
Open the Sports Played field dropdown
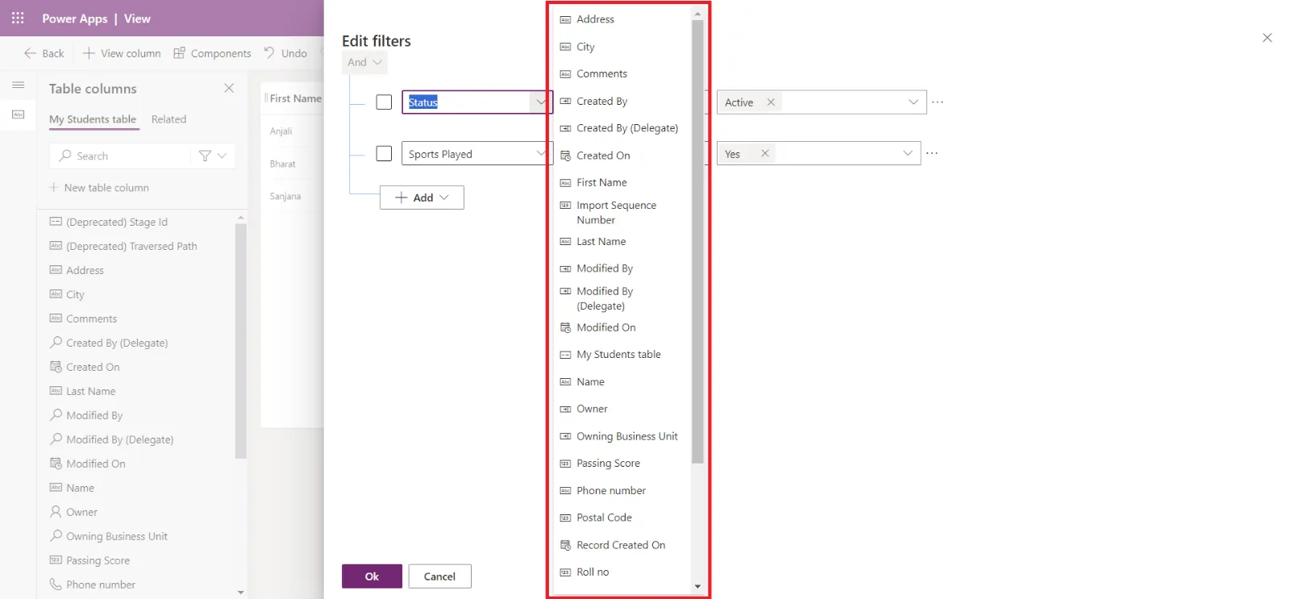541,153
